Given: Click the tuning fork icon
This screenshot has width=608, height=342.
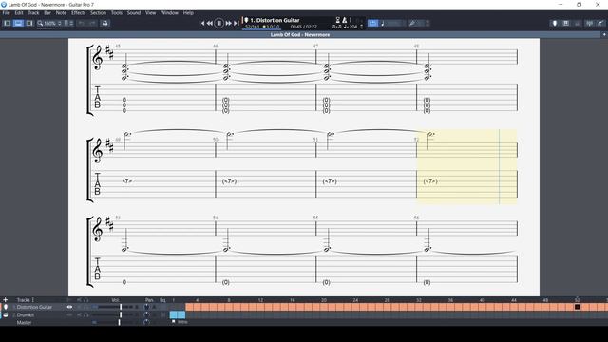Looking at the screenshot, I should click(x=412, y=23).
